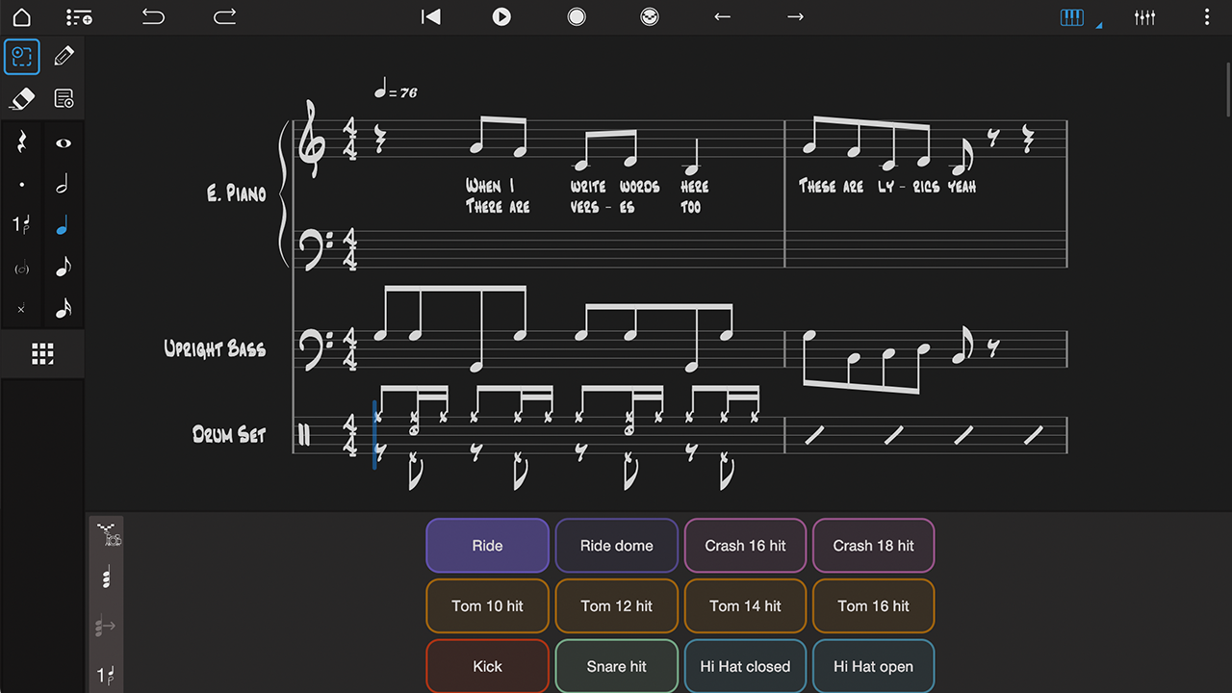Image resolution: width=1232 pixels, height=693 pixels.
Task: Tap the Ride dome drum pad
Action: 616,546
